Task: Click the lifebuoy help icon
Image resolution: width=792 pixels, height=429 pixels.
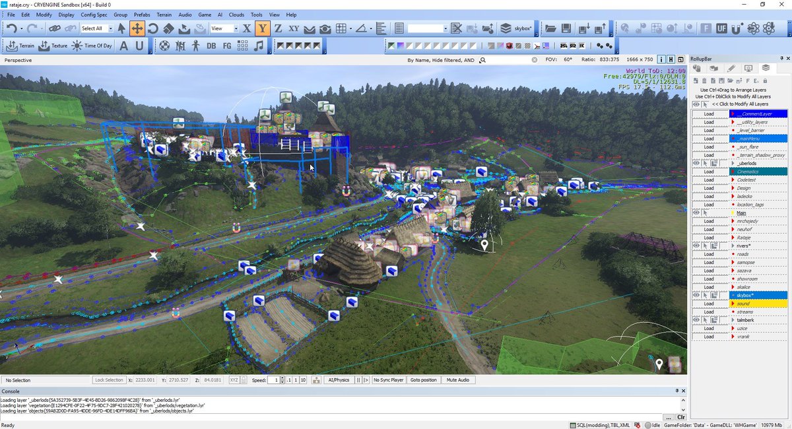Action: (x=165, y=46)
